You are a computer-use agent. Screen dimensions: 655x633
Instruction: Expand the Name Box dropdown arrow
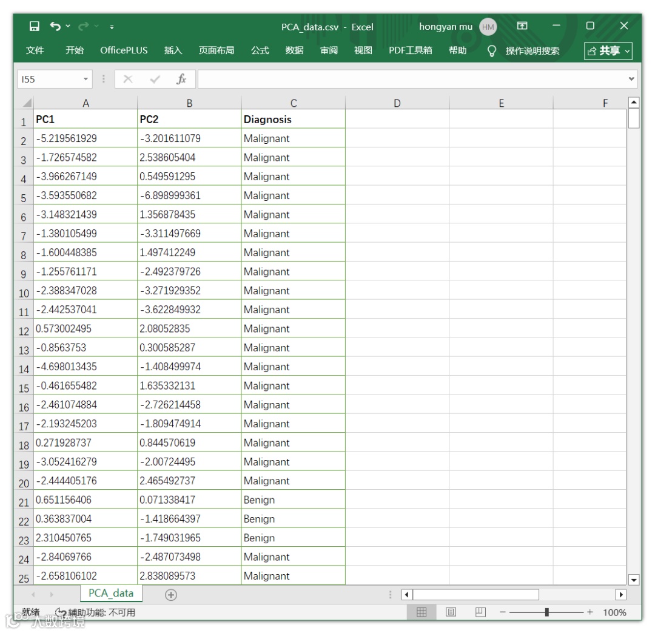[x=86, y=80]
